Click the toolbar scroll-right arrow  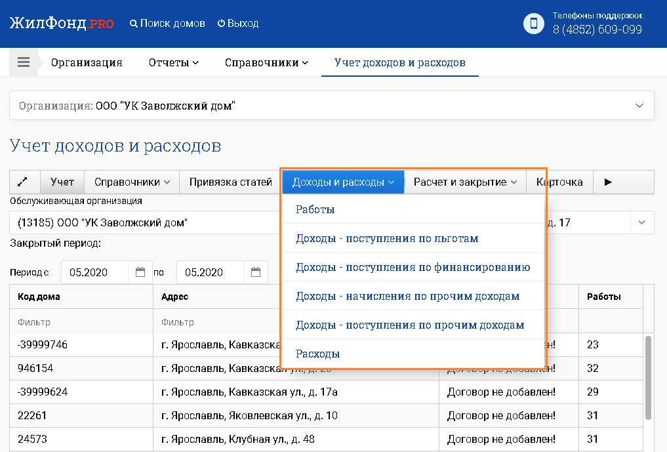[608, 182]
